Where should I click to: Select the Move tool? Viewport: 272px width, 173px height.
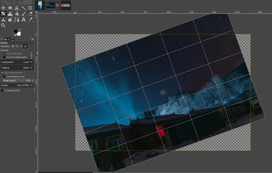pyautogui.click(x=3, y=8)
